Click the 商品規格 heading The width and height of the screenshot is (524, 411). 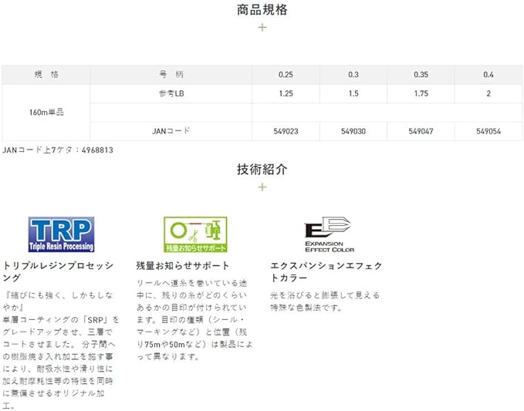262,10
